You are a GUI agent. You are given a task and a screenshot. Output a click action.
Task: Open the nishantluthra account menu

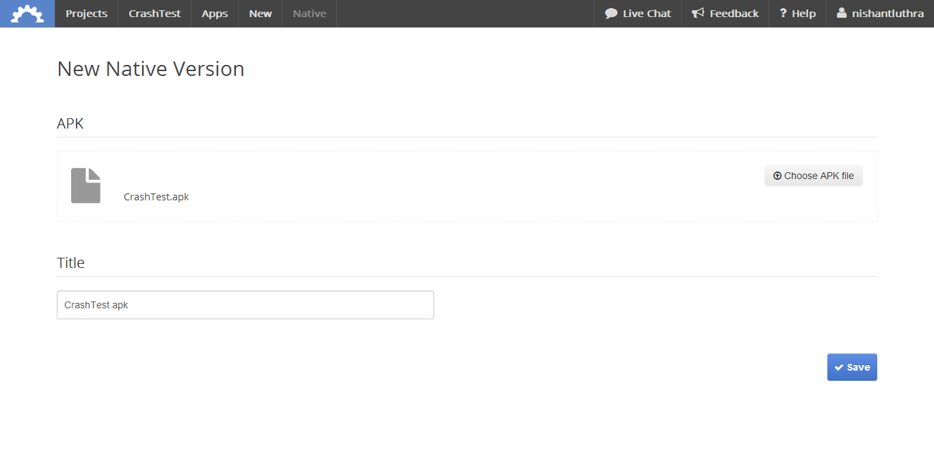[x=888, y=14]
